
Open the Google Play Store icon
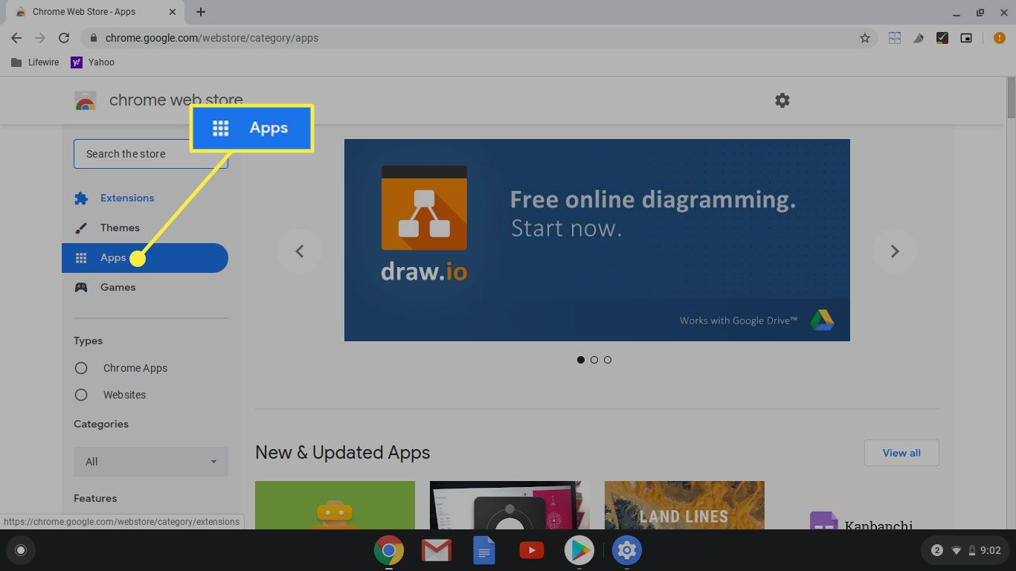579,550
